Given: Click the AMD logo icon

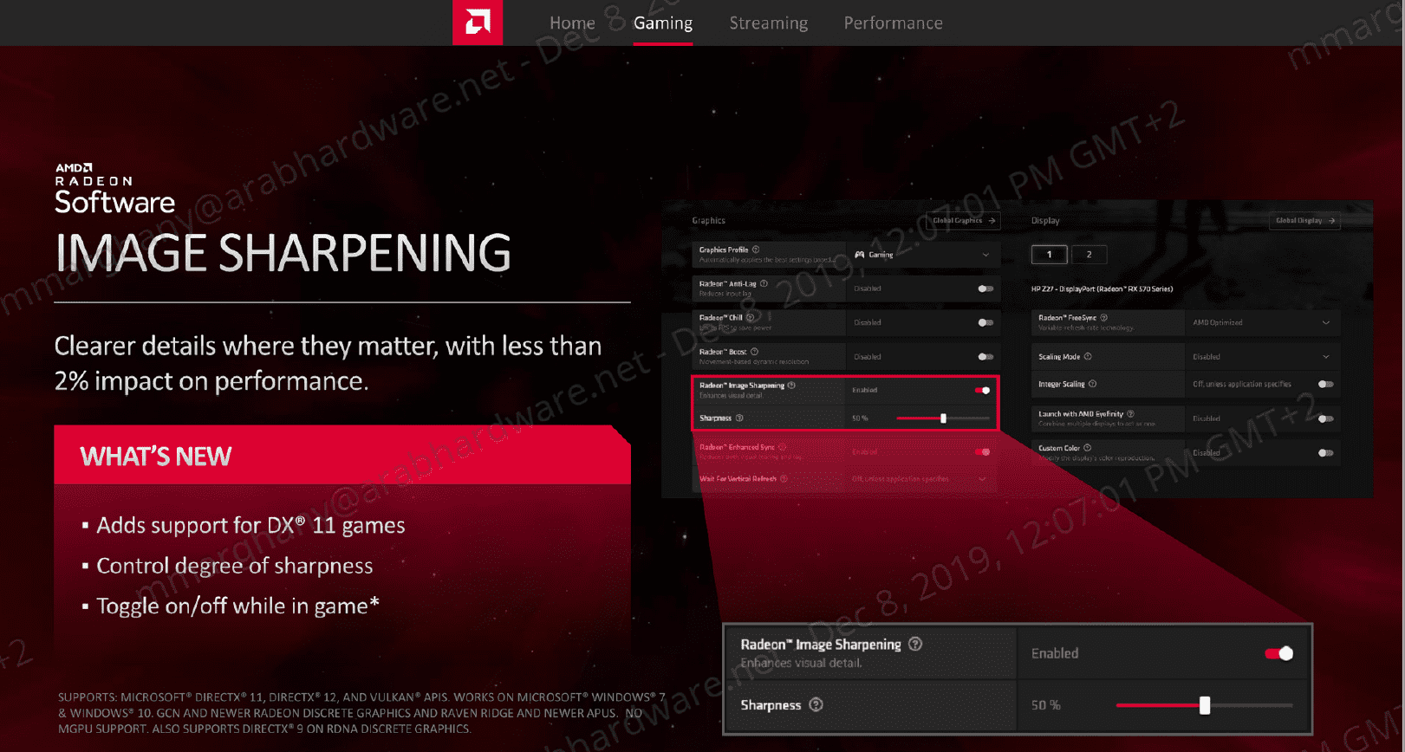Looking at the screenshot, I should coord(478,22).
